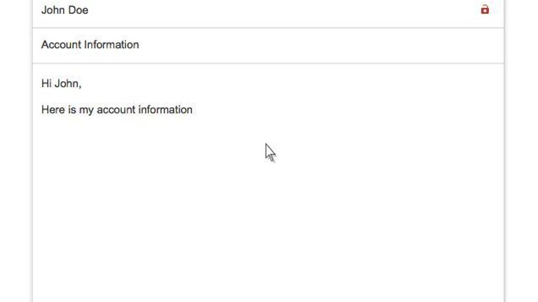Click empty space right of subject text
538x302 pixels.
pos(319,45)
